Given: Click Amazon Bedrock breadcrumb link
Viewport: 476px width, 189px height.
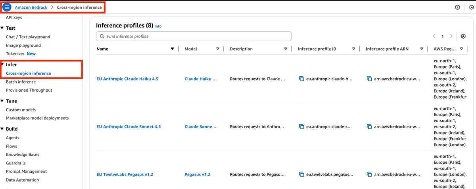Looking at the screenshot, I should [31, 8].
